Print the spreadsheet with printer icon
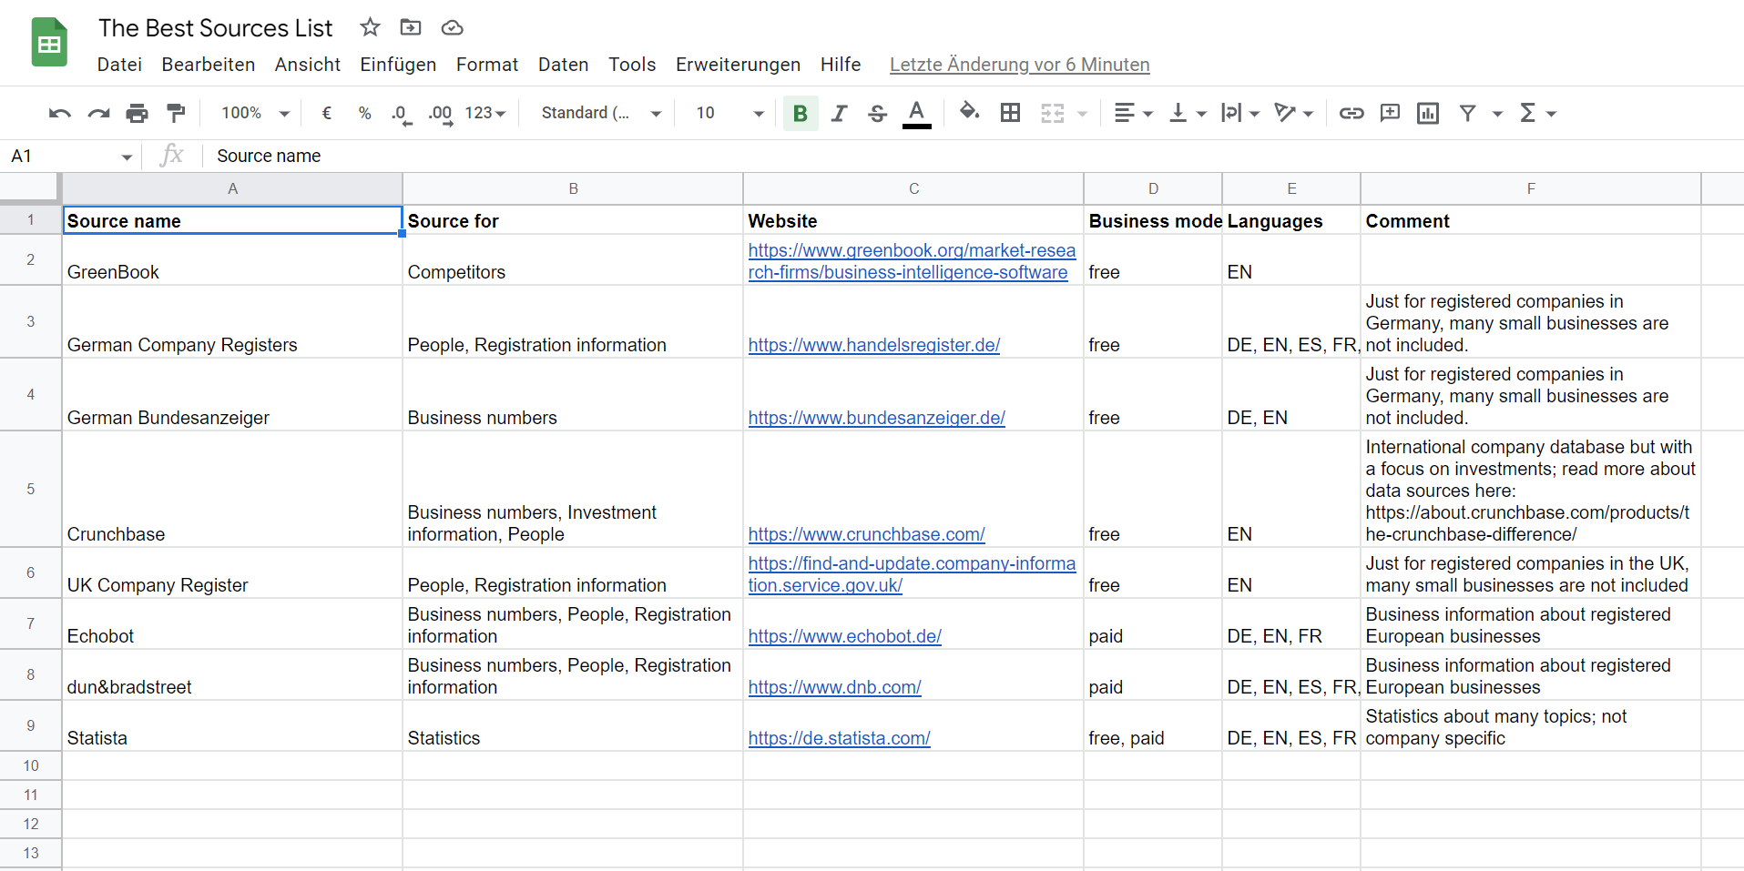1744x871 pixels. (x=137, y=113)
